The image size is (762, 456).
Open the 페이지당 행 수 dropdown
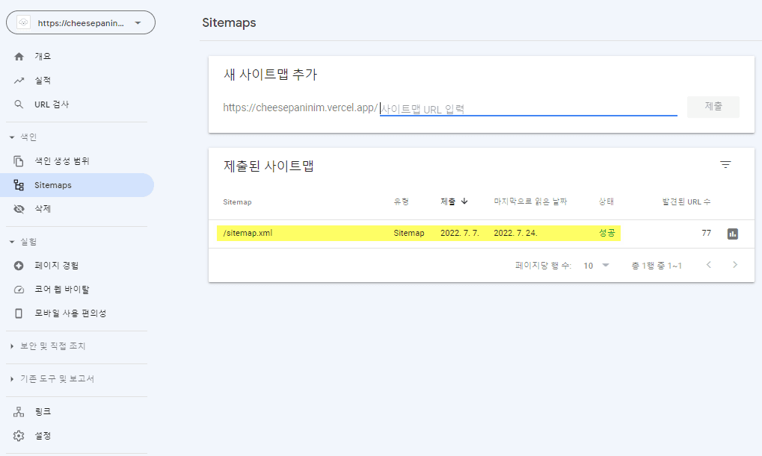[x=597, y=266]
